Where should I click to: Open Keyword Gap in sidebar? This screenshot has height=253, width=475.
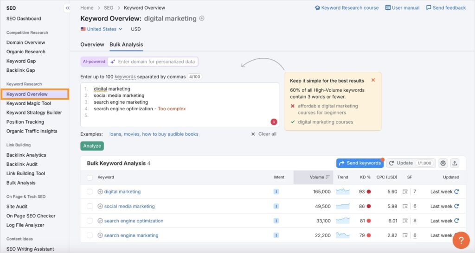[21, 61]
